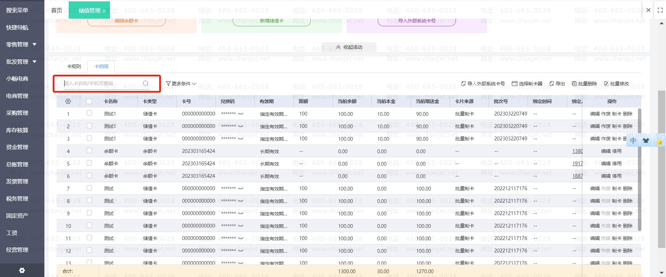
Task: Go to the 首页 tab
Action: [x=57, y=10]
